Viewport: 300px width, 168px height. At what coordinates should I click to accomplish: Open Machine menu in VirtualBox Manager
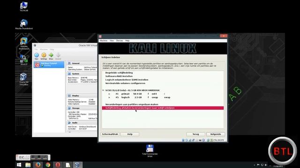coord(44,49)
